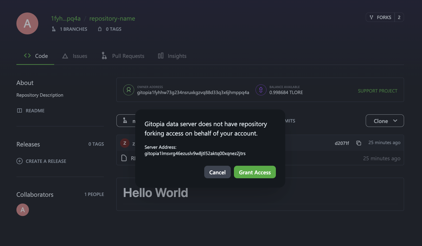Image resolution: width=422 pixels, height=246 pixels.
Task: Click the FORKS button icon
Action: [x=371, y=17]
